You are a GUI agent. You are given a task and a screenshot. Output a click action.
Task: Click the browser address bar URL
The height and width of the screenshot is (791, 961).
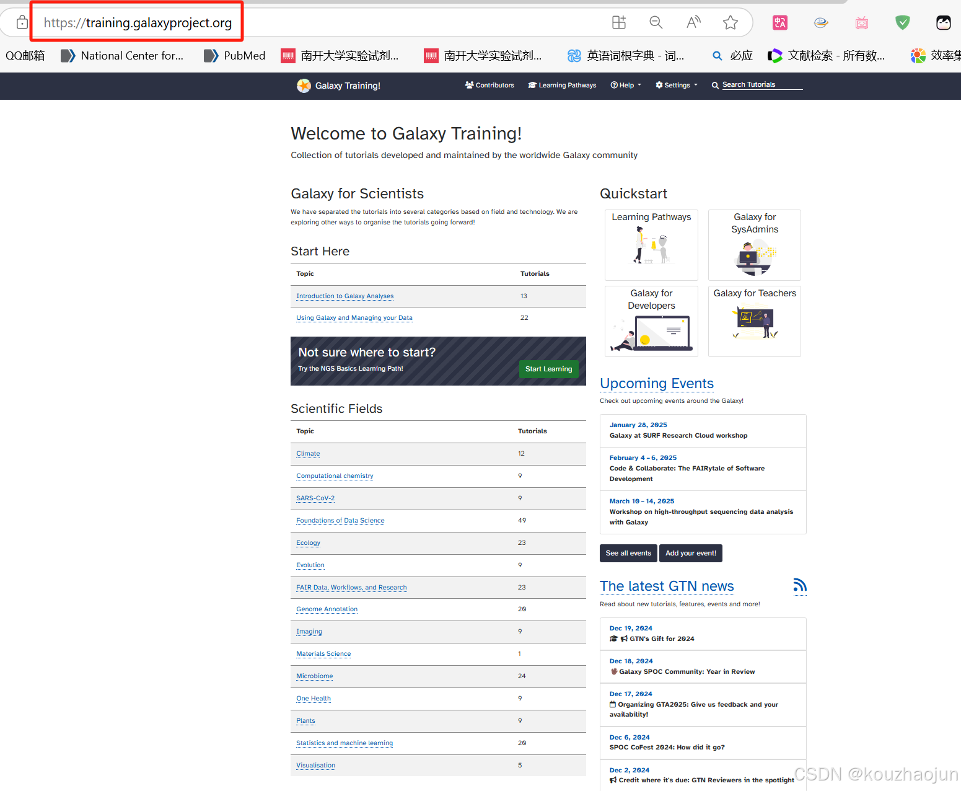pos(138,23)
